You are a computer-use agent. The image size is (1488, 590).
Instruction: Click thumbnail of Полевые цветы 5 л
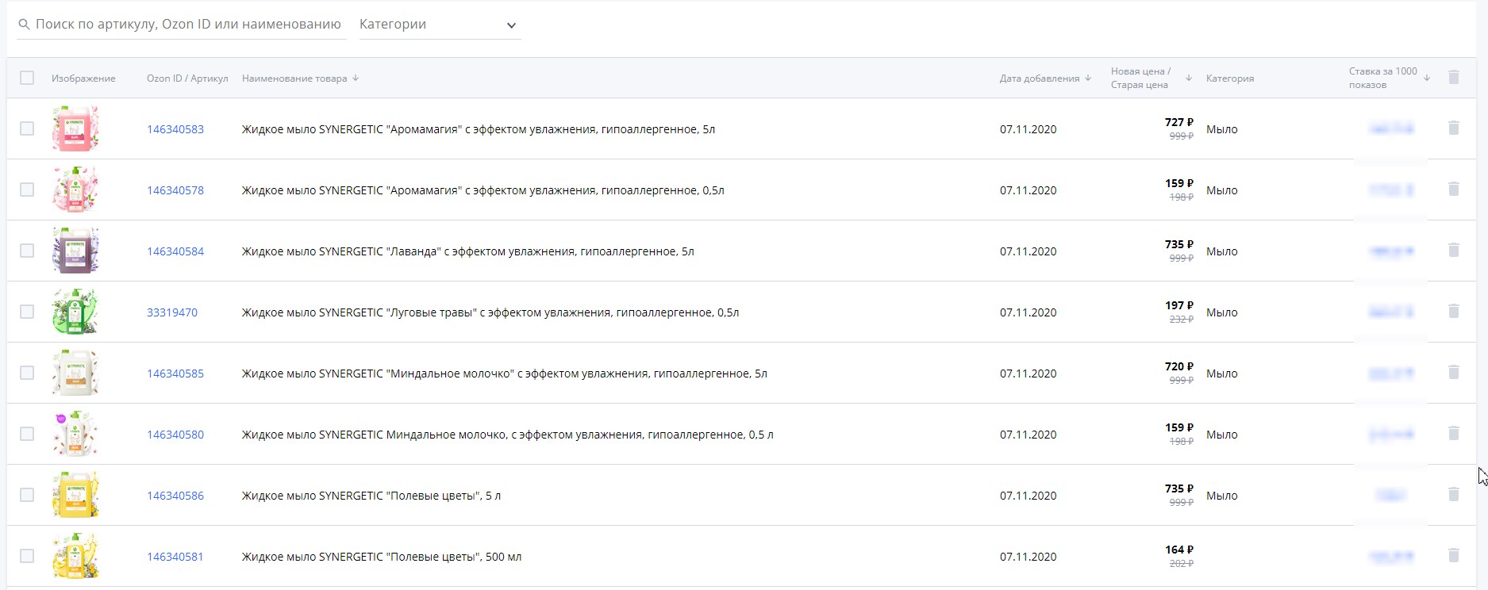pyautogui.click(x=75, y=495)
